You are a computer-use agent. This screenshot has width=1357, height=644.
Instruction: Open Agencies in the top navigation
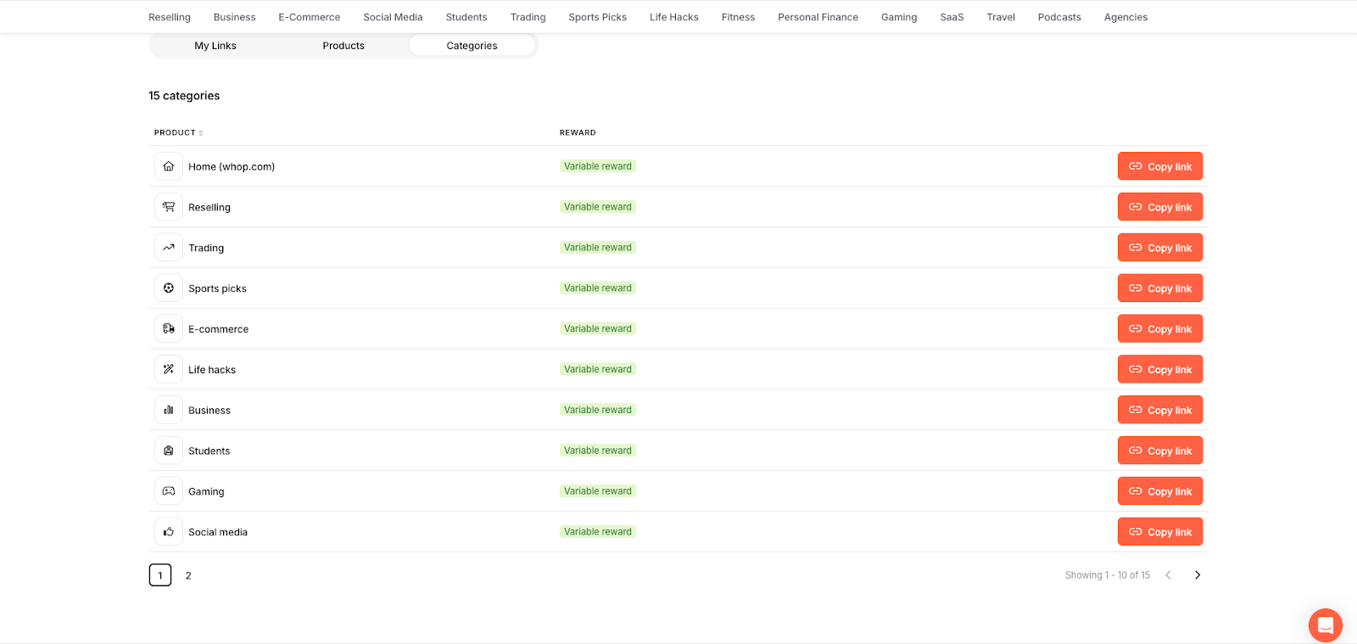1126,17
